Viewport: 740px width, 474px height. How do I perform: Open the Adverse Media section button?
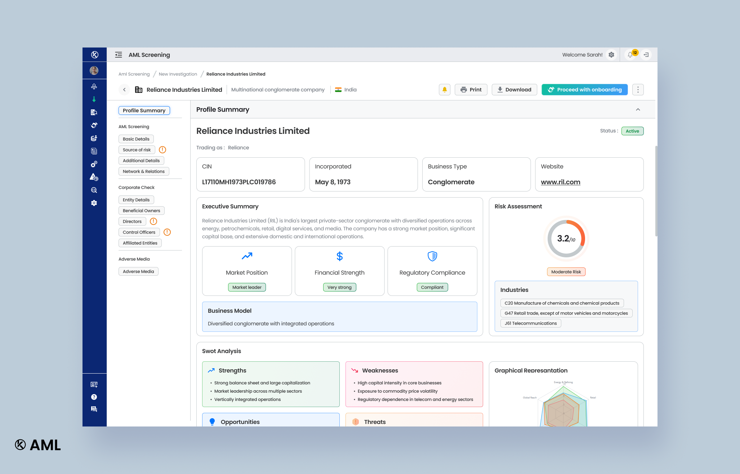tap(138, 271)
